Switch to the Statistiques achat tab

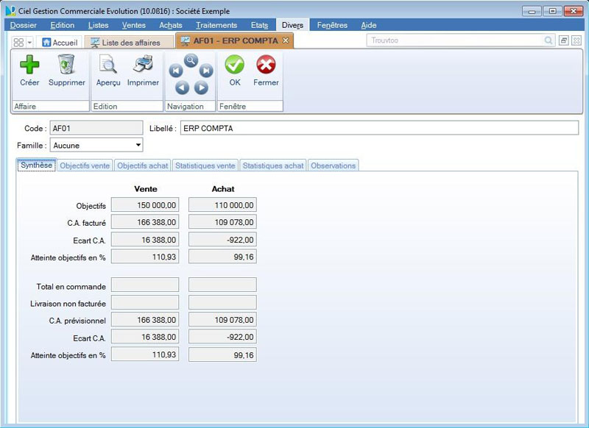[273, 165]
